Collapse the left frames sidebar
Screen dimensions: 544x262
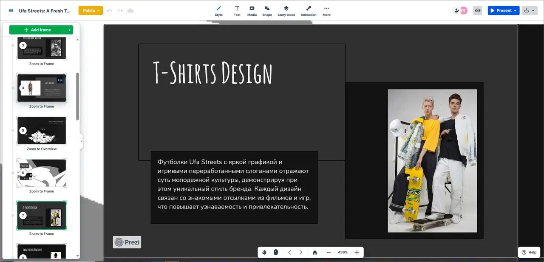[82, 142]
